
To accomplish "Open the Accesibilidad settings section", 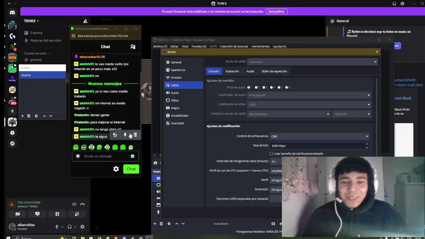I will coord(184,116).
